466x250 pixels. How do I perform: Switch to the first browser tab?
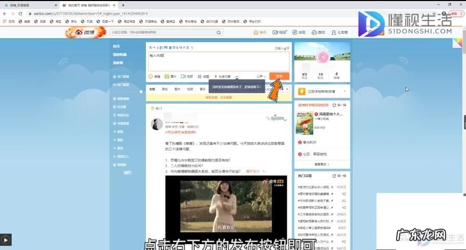click(x=30, y=5)
